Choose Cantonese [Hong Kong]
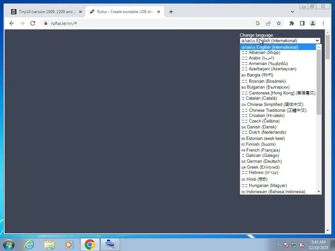The image size is (335, 251). [x=278, y=93]
